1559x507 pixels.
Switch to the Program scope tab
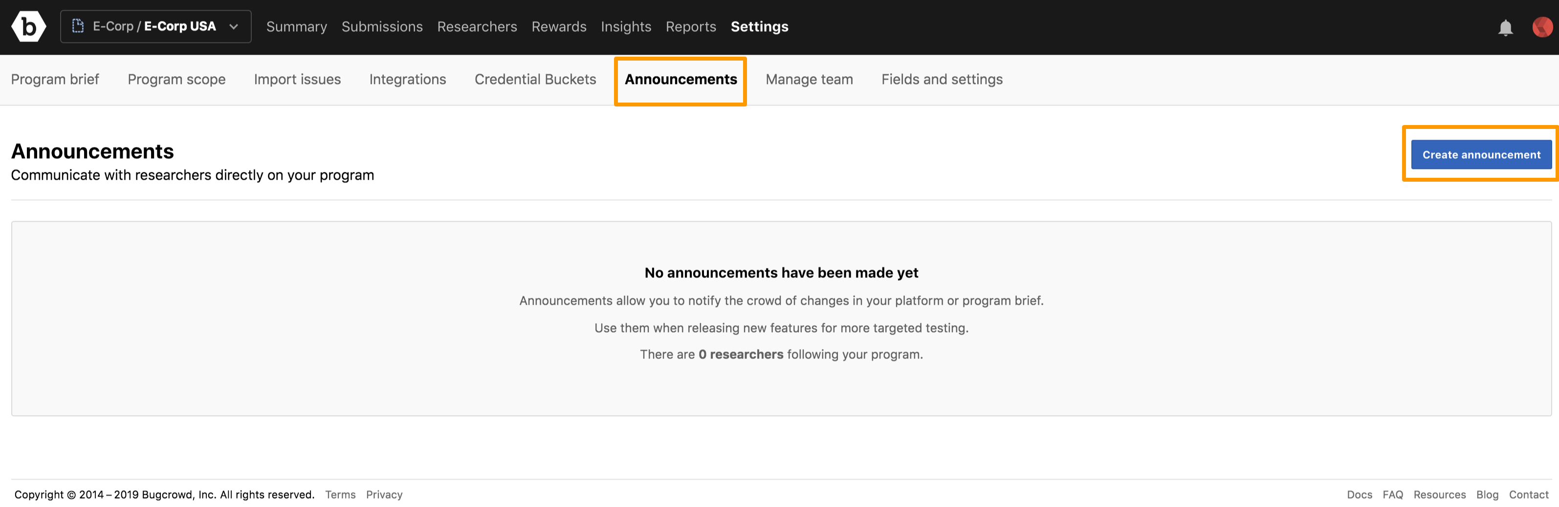(x=176, y=79)
